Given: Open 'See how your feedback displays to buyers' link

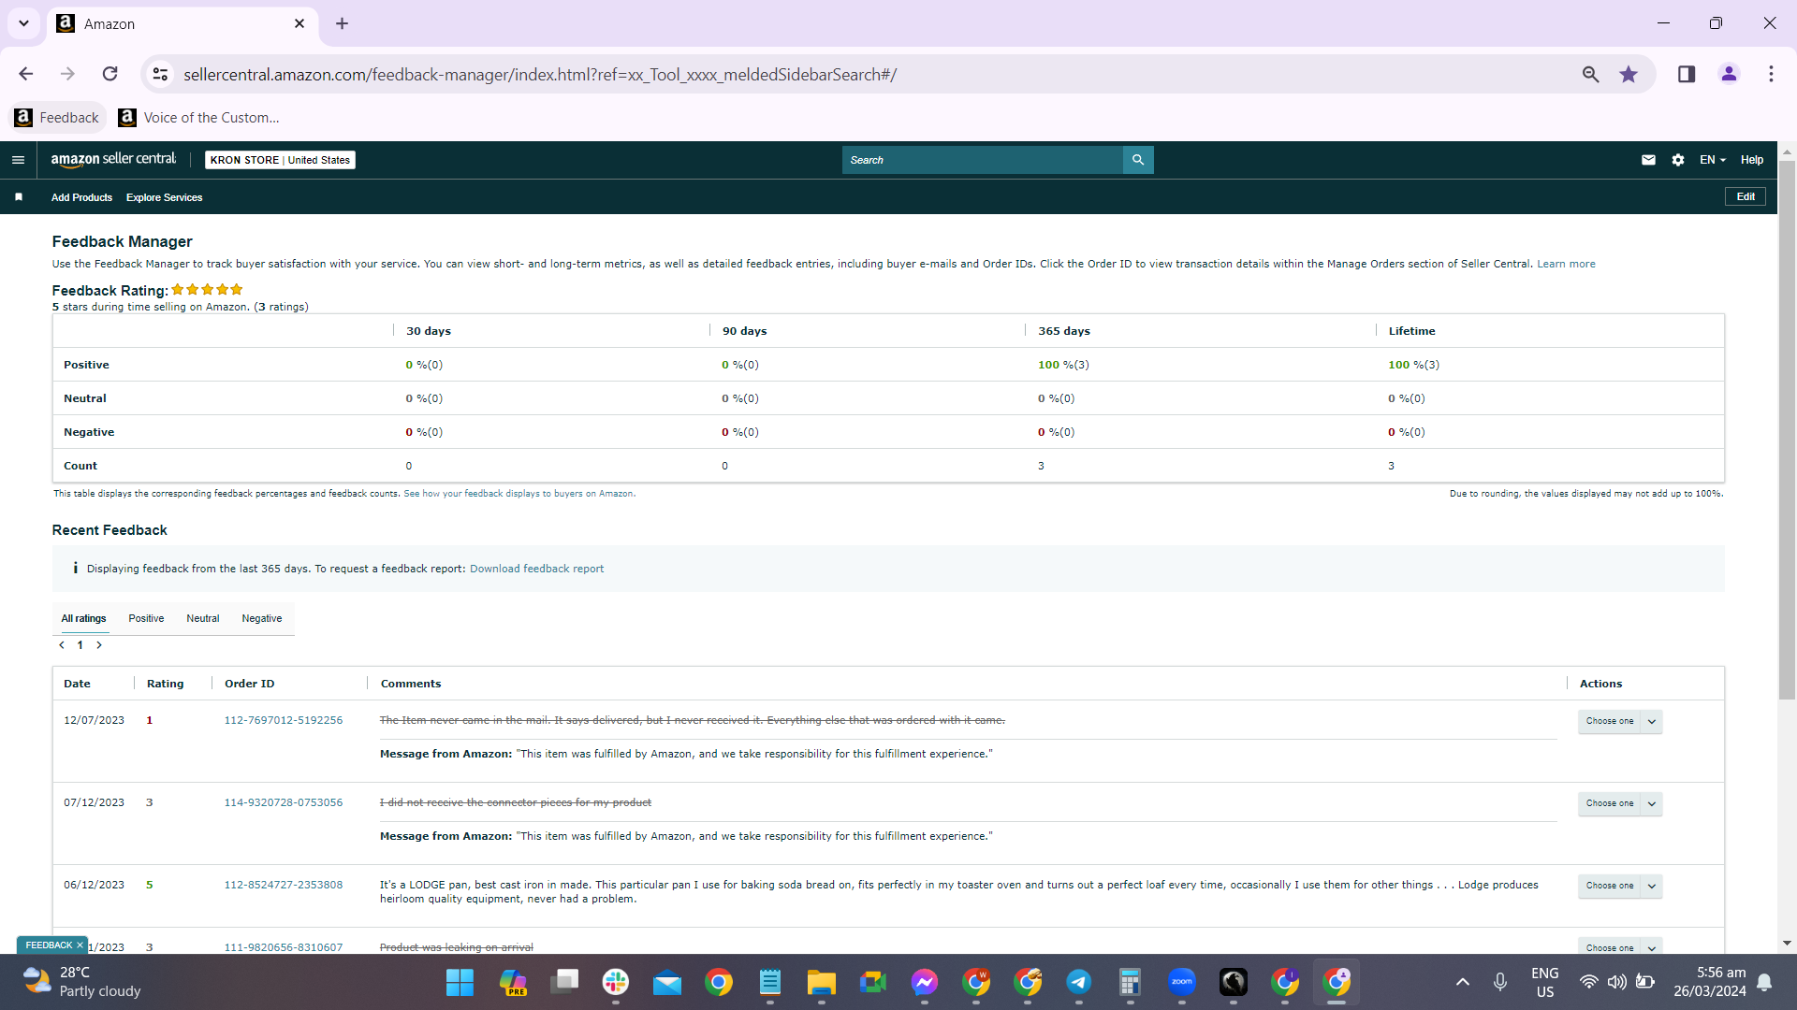Looking at the screenshot, I should (519, 494).
